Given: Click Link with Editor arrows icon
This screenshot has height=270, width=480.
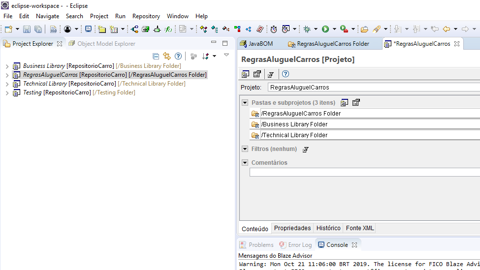Looking at the screenshot, I should click(x=167, y=56).
